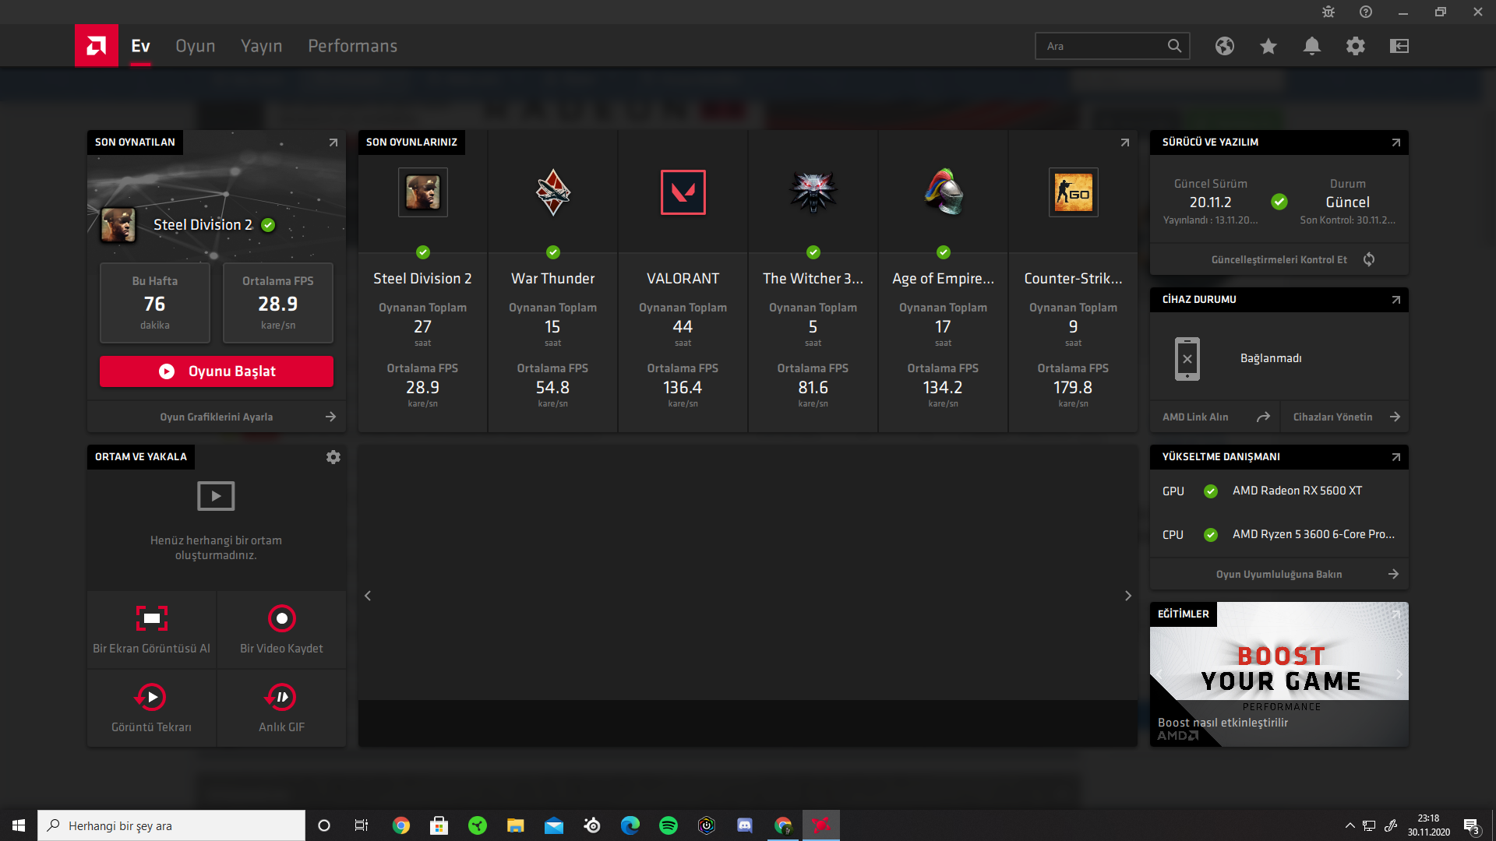
Task: Open the web browser globe icon
Action: (1225, 46)
